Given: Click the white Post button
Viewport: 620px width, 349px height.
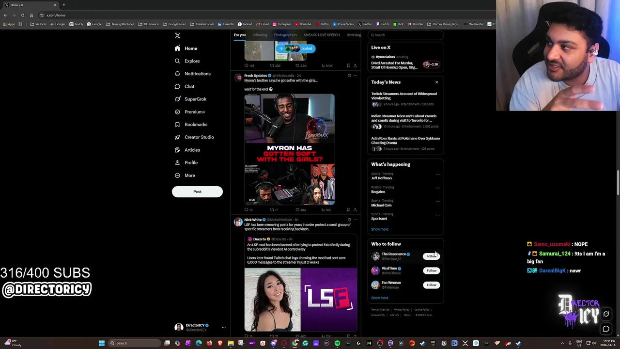Looking at the screenshot, I should 197,191.
